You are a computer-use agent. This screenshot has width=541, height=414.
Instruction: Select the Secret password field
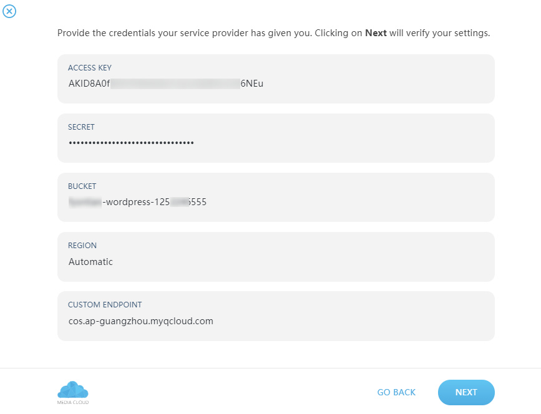click(x=276, y=138)
